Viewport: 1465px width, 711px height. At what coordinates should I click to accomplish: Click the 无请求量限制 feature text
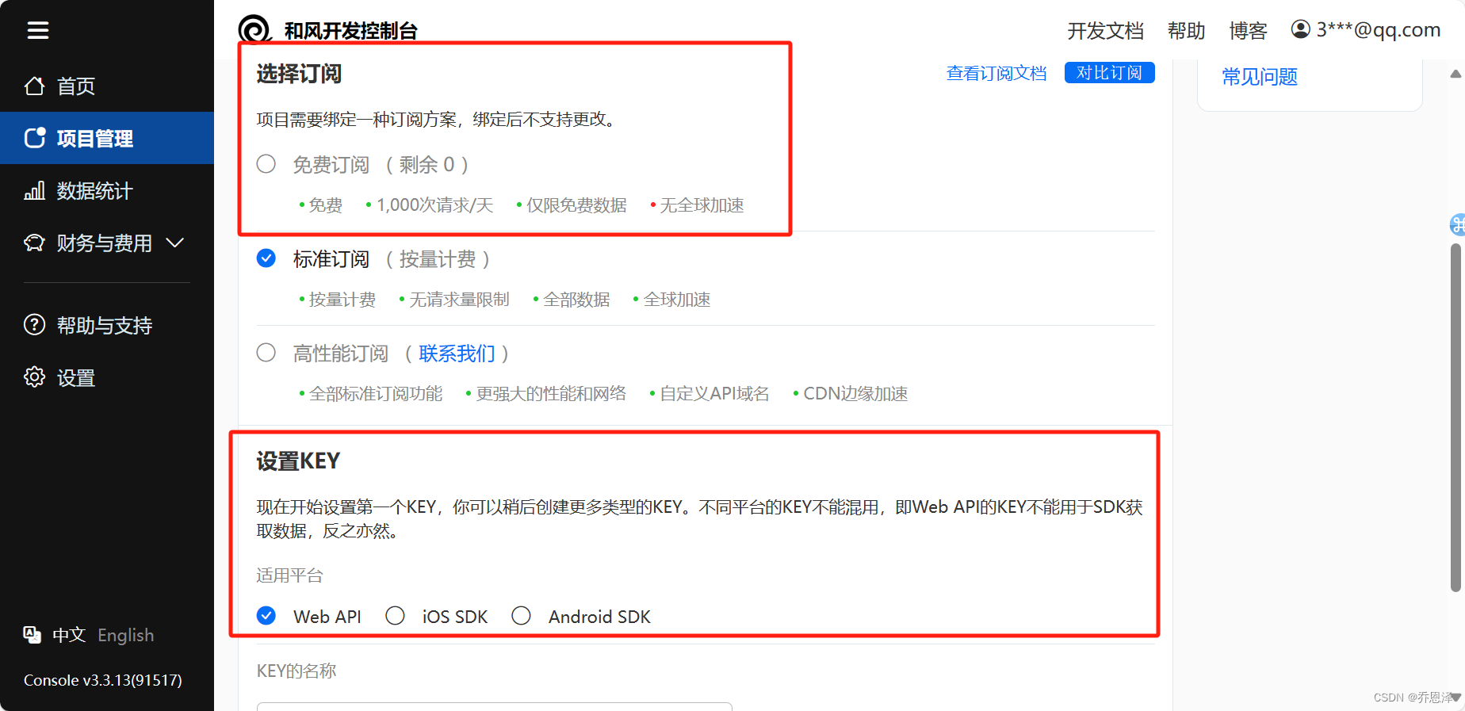[459, 300]
